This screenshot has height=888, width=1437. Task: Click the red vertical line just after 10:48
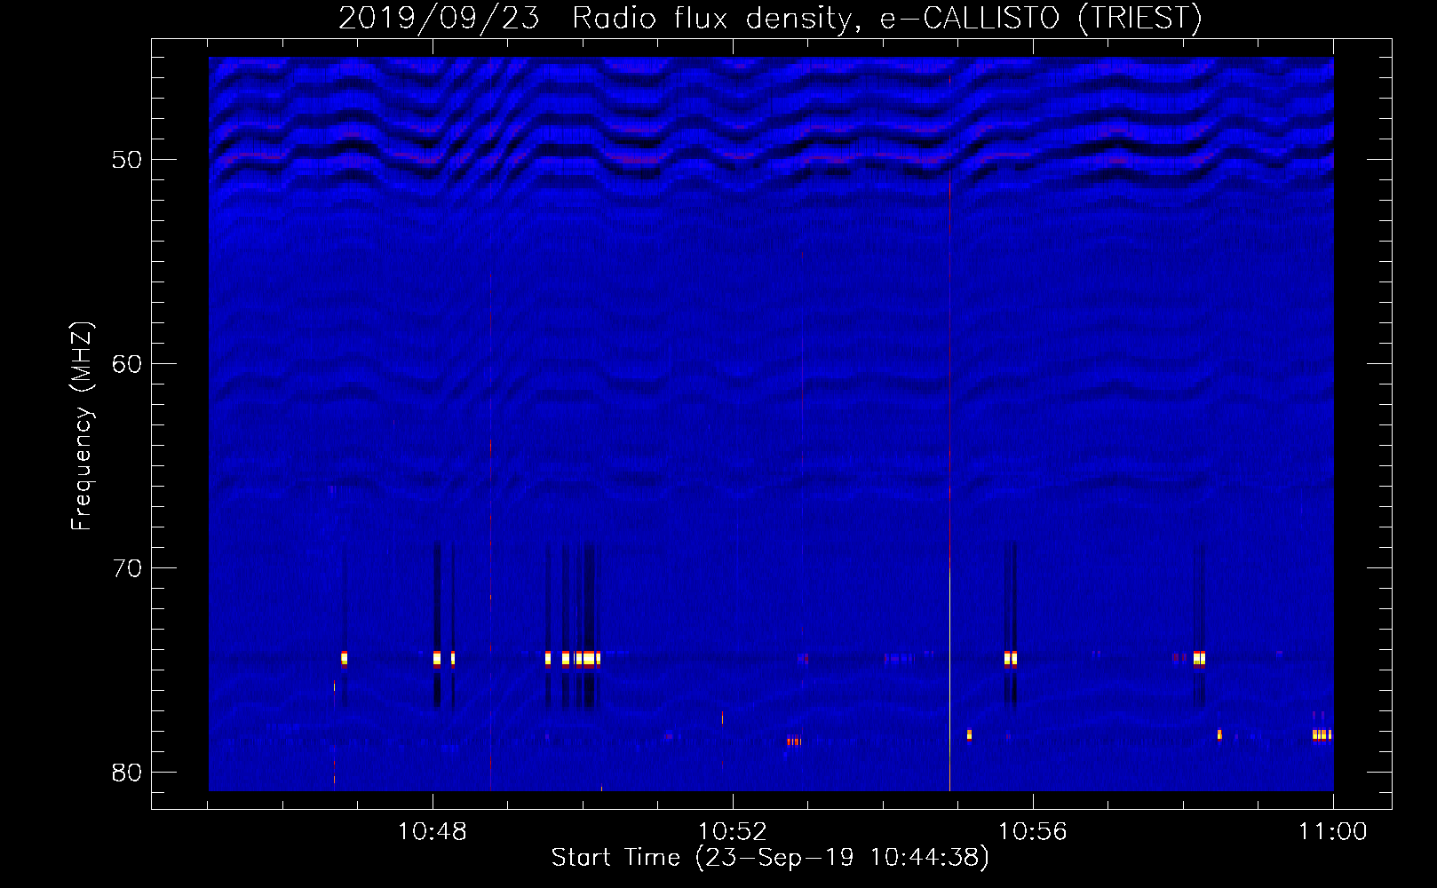coord(490,533)
